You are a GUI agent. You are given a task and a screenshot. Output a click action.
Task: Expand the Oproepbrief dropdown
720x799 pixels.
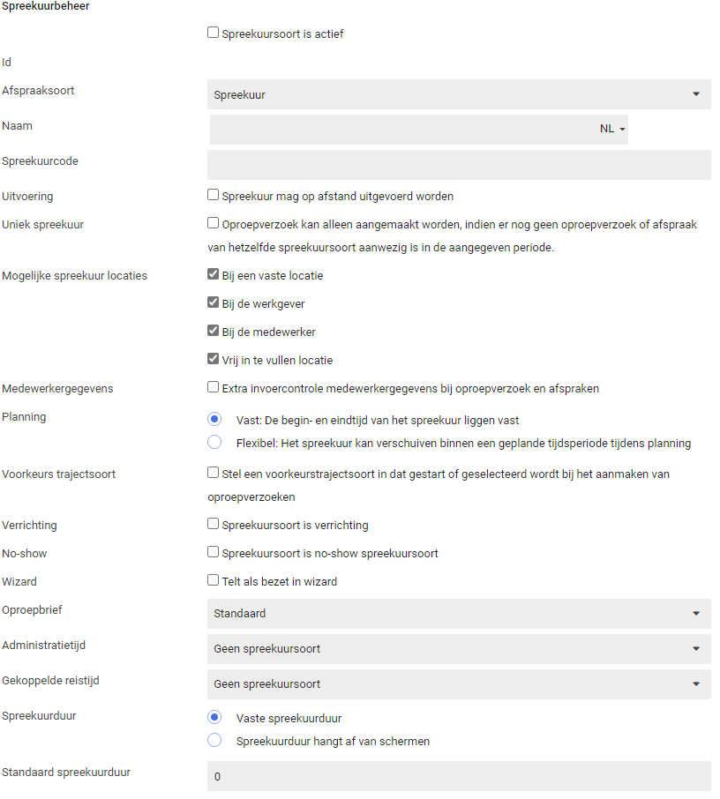[459, 614]
